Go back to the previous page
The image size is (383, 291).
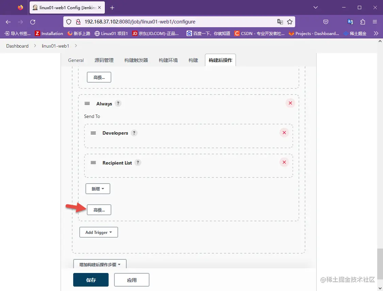tap(8, 22)
